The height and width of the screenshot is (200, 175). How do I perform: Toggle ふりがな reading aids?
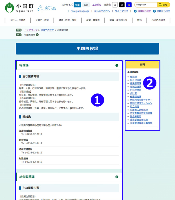click(97, 5)
